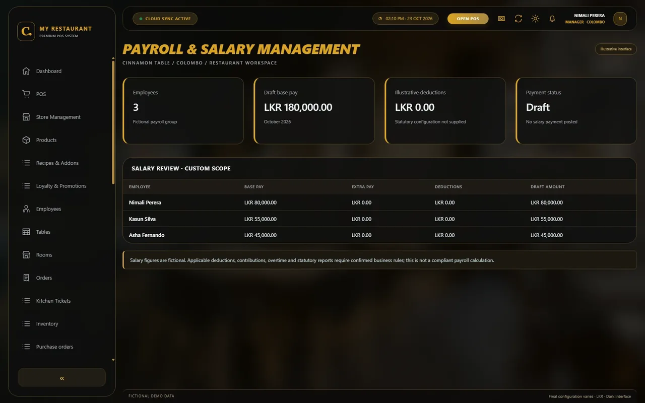Select the Asha Fernando employee name

pyautogui.click(x=147, y=235)
